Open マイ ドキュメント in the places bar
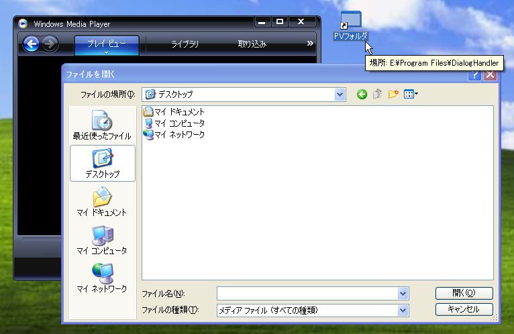Image resolution: width=514 pixels, height=334 pixels. [x=102, y=202]
